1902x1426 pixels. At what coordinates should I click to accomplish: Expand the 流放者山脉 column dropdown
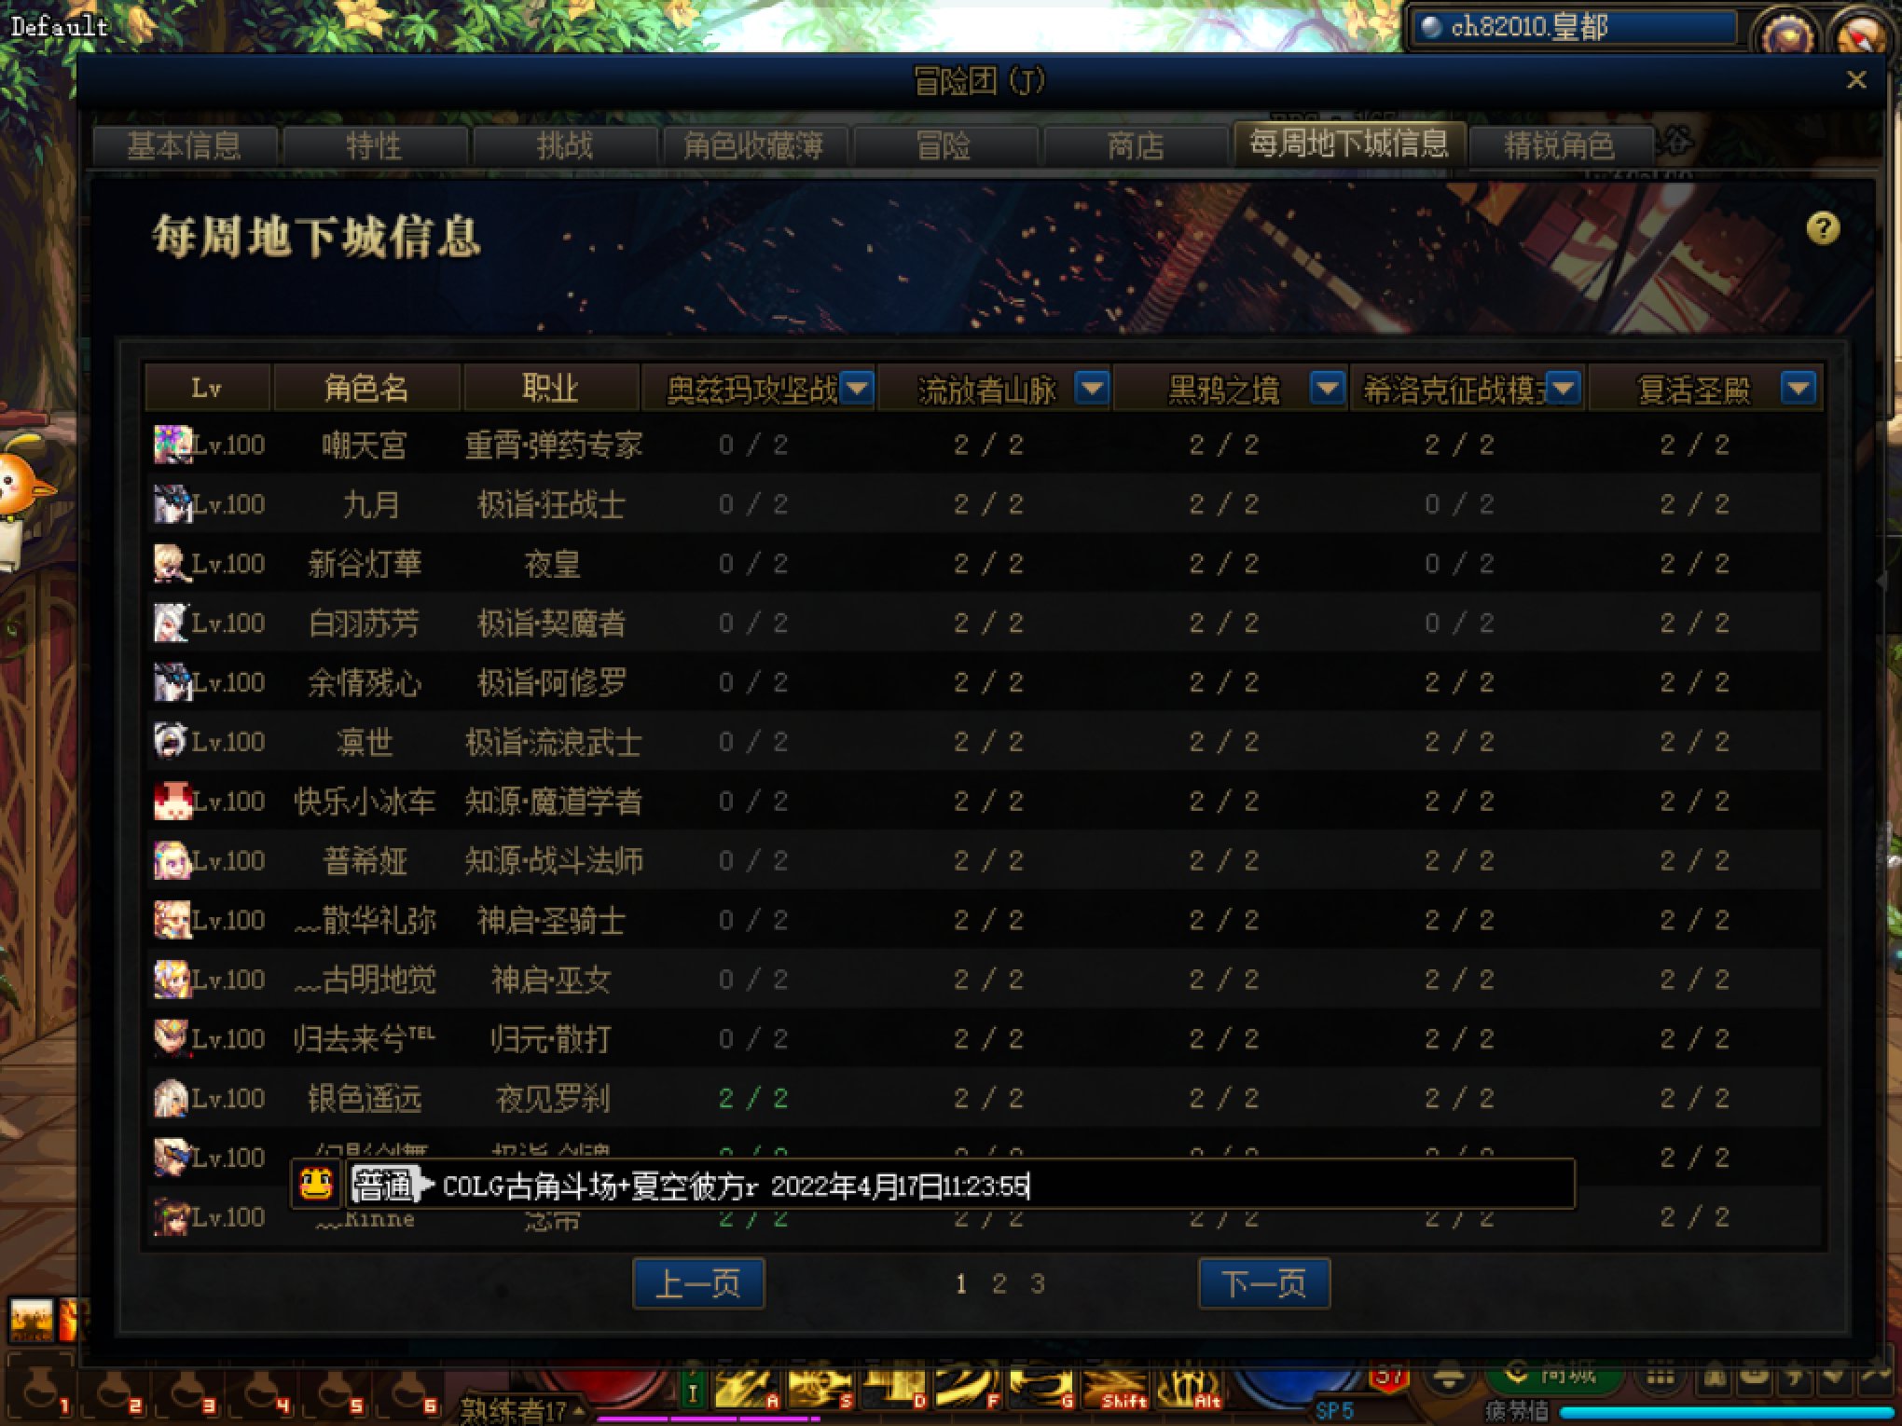(1092, 388)
